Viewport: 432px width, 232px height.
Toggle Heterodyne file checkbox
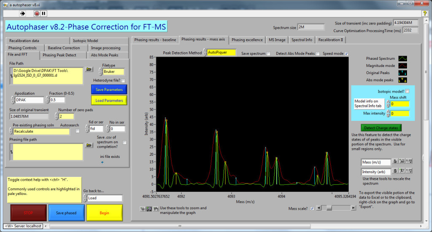pos(123,81)
